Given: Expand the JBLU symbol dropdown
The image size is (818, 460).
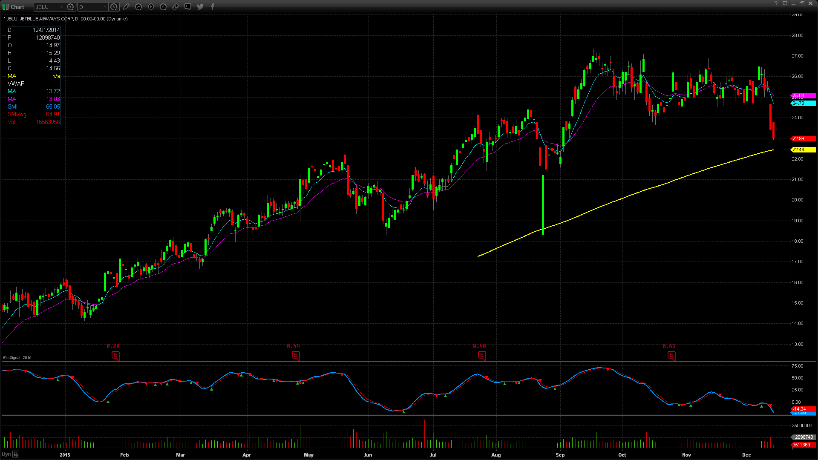Looking at the screenshot, I should pos(61,7).
